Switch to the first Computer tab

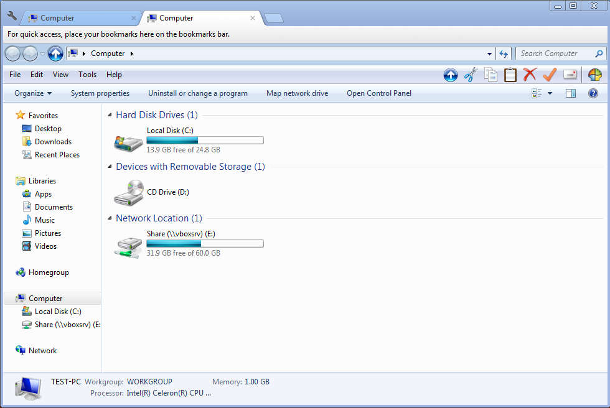point(80,18)
